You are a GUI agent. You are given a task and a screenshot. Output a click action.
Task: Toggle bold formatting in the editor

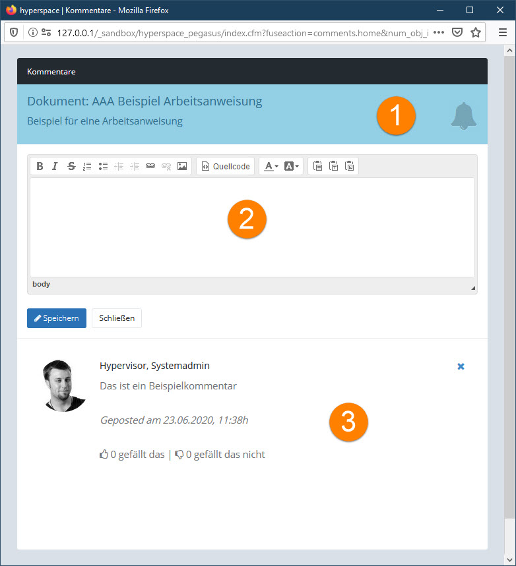click(x=40, y=167)
